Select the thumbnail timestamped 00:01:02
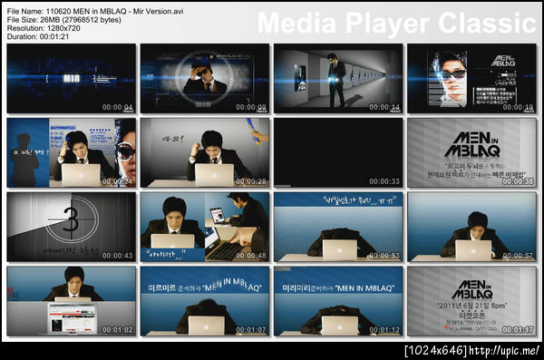 (x=71, y=301)
